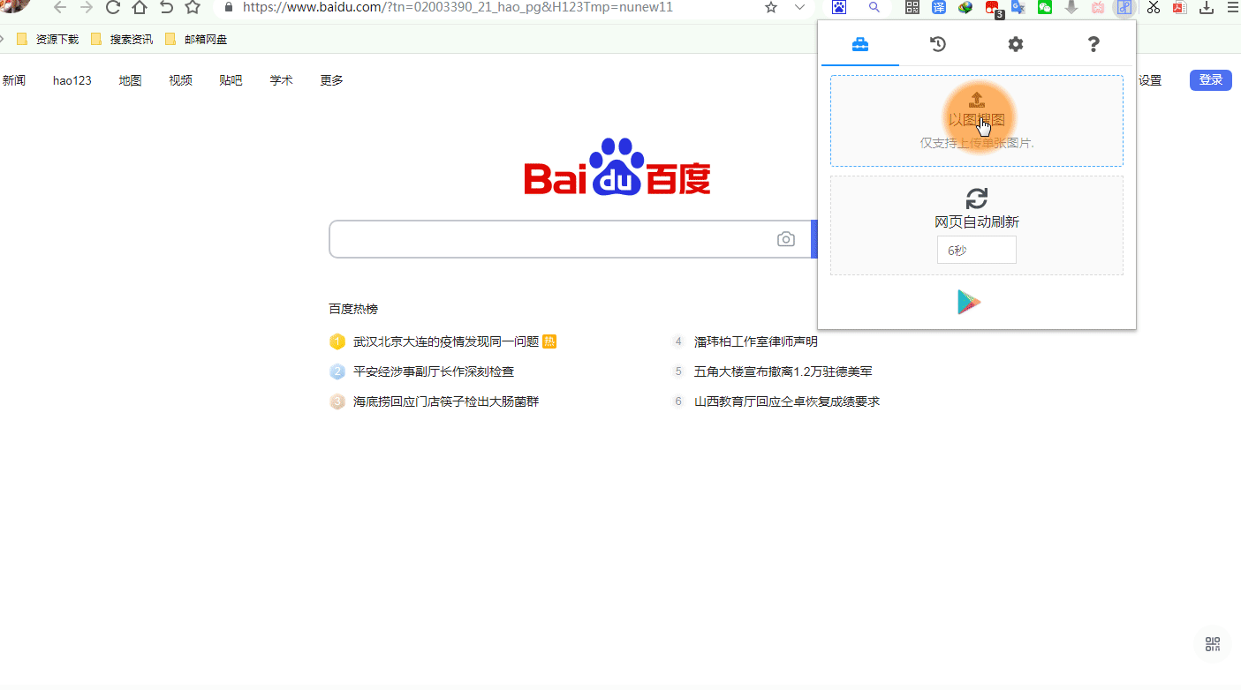Click the scissors screenshot icon
Screen dimensions: 1241x690
click(1154, 7)
